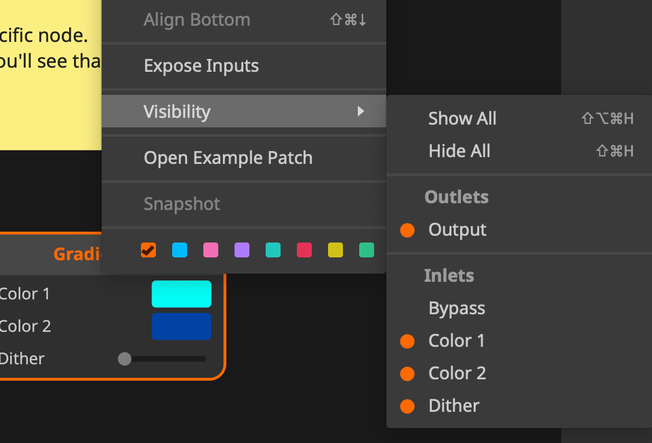Click Expose Inputs menu item
The height and width of the screenshot is (443, 652).
(x=201, y=66)
